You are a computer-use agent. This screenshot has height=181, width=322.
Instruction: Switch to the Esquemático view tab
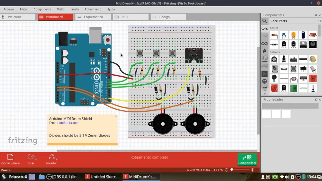click(x=93, y=17)
